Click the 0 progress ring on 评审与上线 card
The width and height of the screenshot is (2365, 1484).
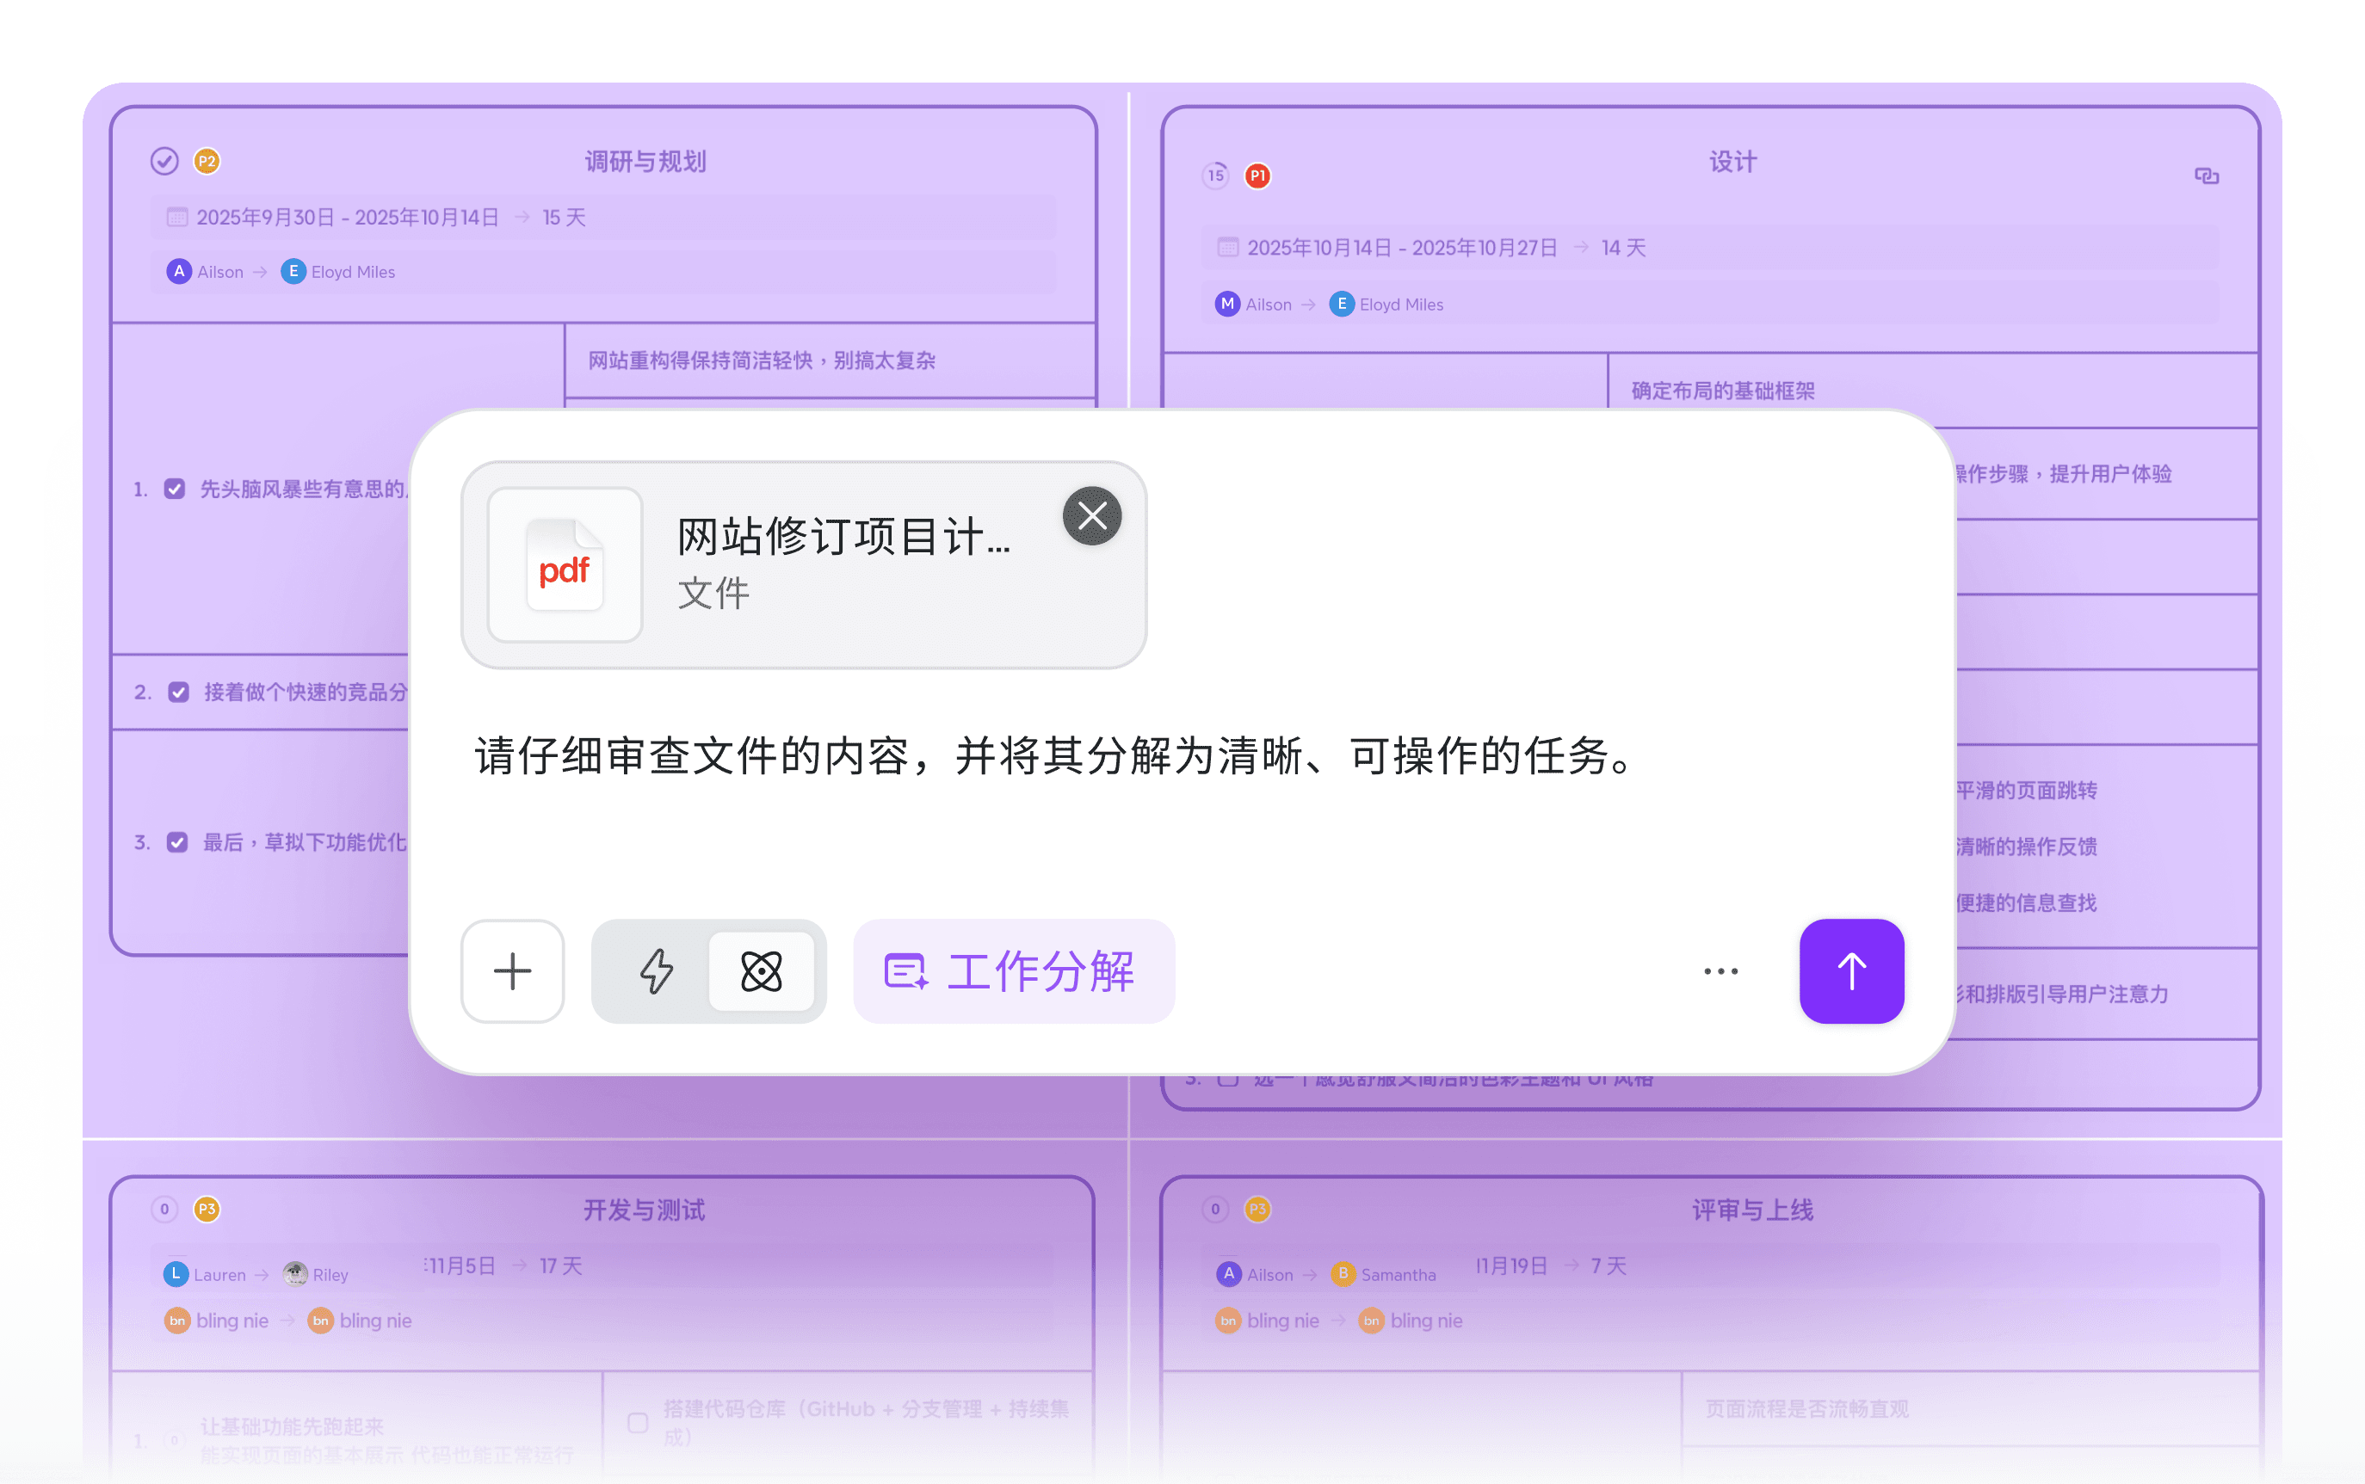1215,1208
